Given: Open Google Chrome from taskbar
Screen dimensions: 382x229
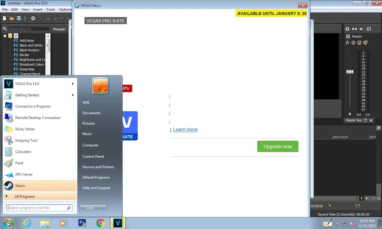Looking at the screenshot, I should coord(100,223).
